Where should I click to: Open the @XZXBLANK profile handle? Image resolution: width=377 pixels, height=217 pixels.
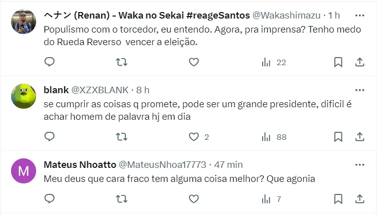(x=100, y=90)
